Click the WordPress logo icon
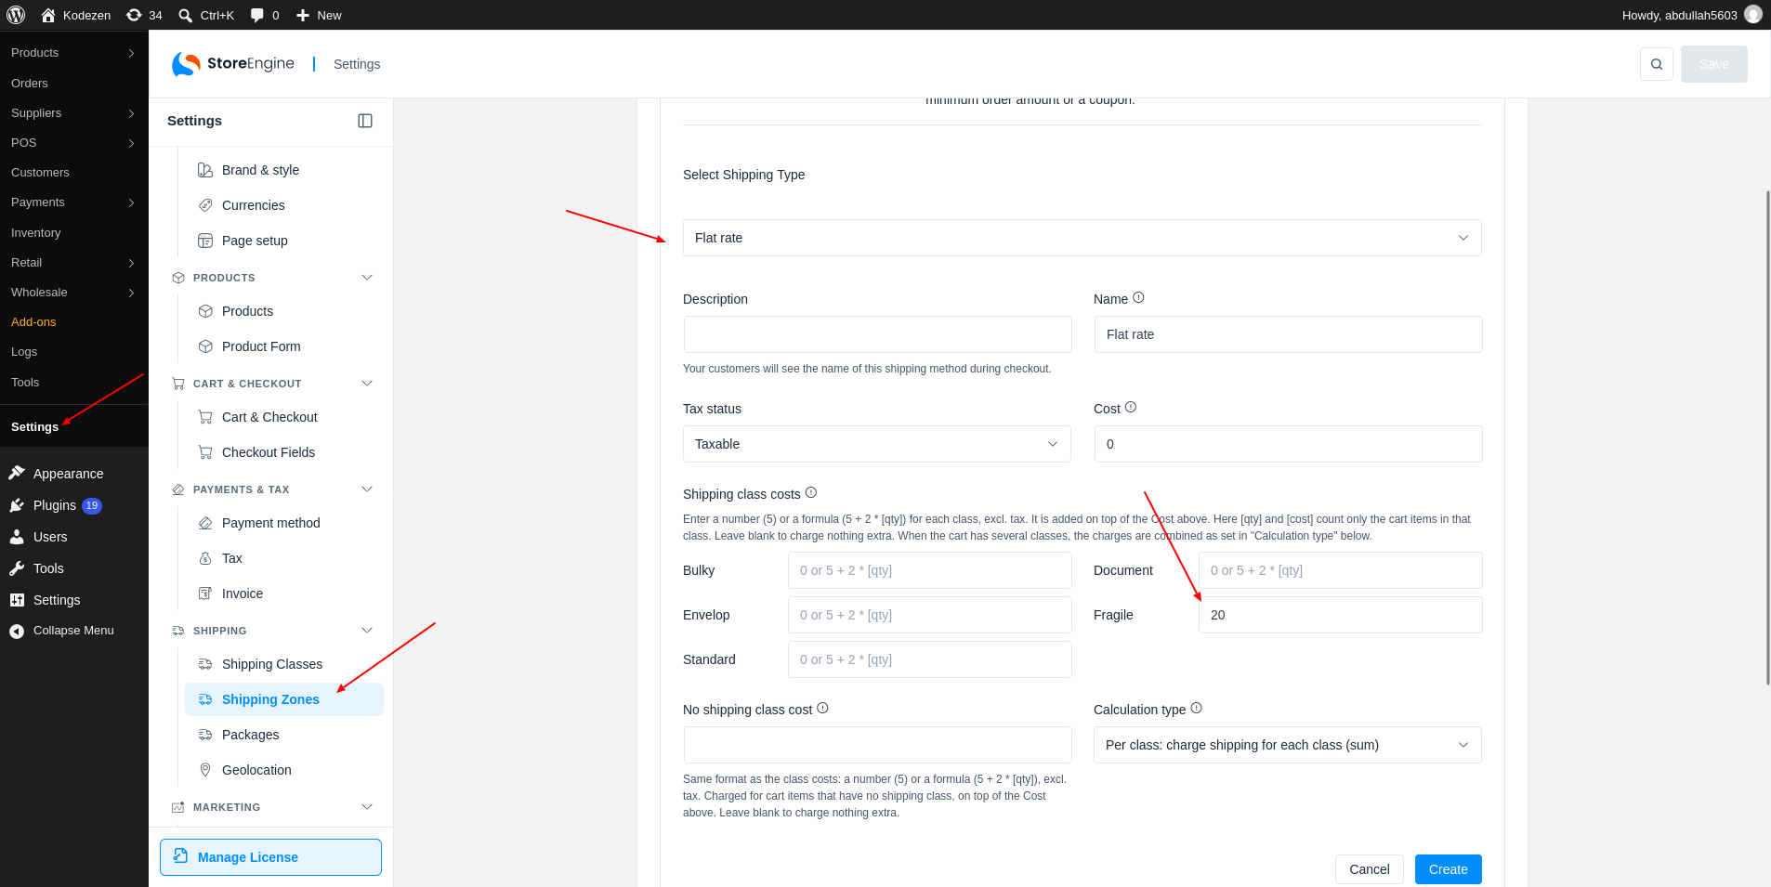Screen dimensions: 1771x887 [x=16, y=15]
